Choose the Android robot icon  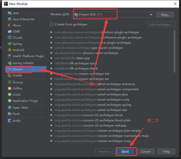tap(10, 50)
